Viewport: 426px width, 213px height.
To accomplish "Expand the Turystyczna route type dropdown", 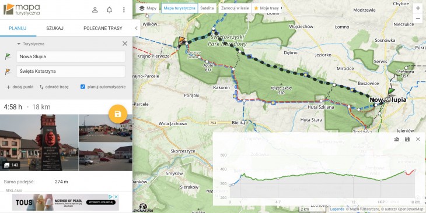I will 30,44.
